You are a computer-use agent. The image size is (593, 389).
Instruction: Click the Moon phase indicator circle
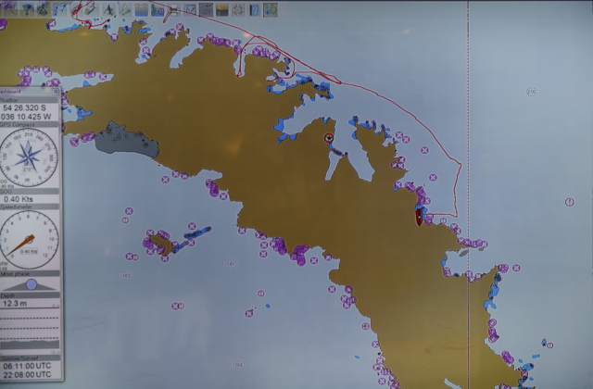coord(31,285)
